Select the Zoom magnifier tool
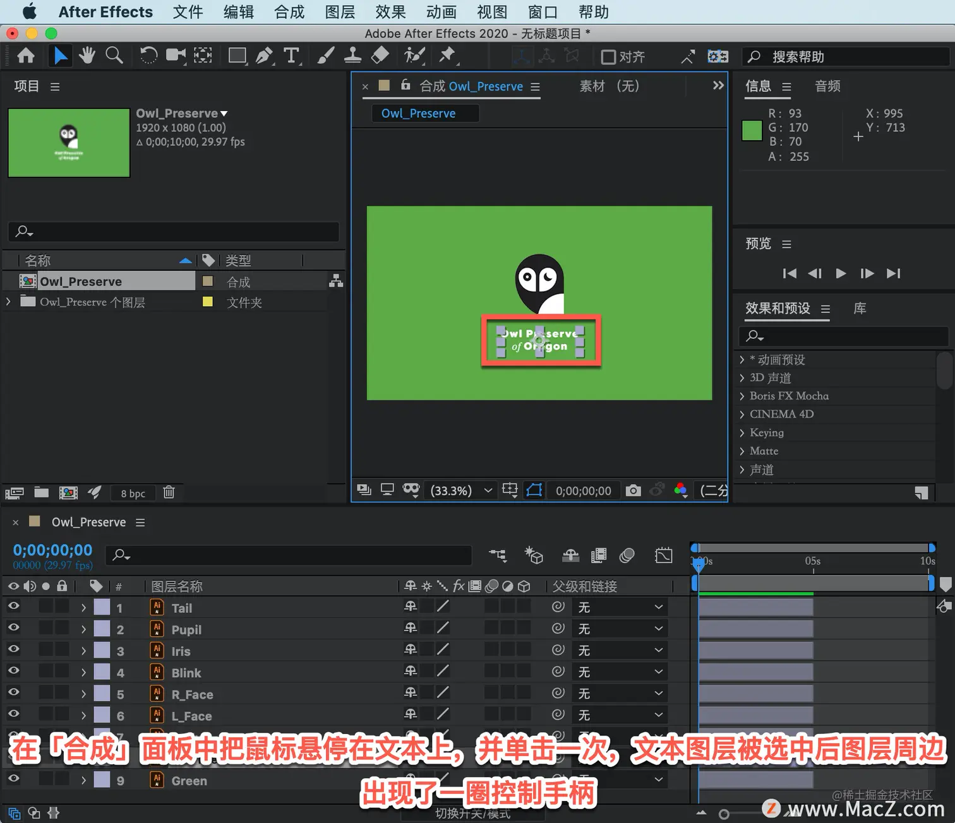 114,56
